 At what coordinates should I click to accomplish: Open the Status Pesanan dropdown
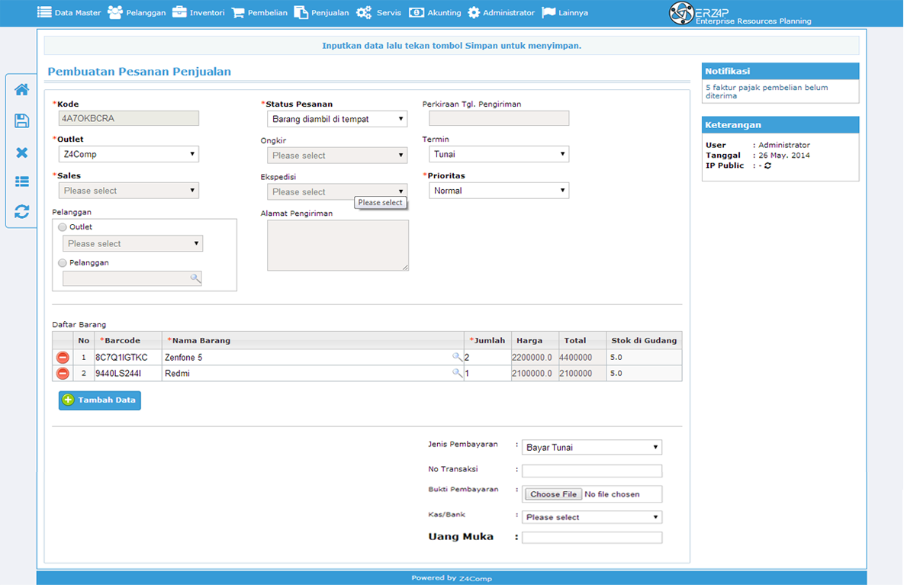(337, 119)
